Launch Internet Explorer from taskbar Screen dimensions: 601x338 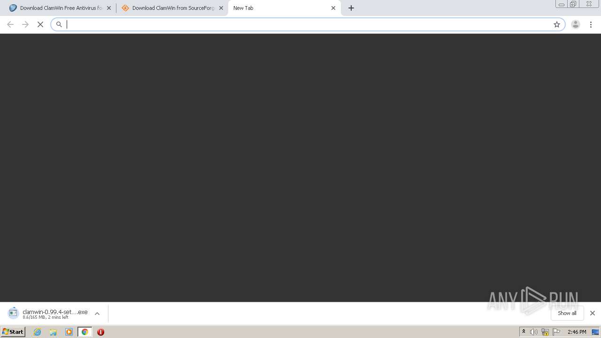[x=38, y=332]
